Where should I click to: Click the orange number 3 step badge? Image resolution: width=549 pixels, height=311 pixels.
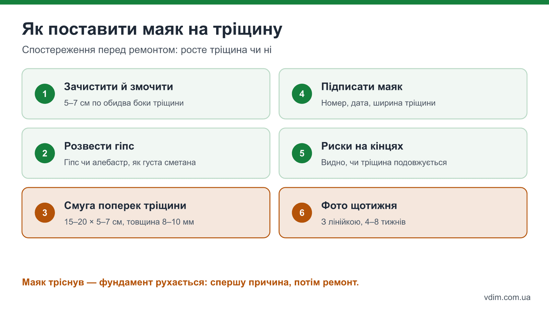[45, 213]
